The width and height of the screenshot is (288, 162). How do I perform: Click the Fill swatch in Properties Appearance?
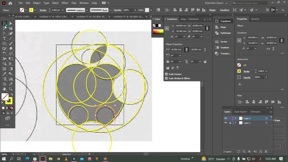click(239, 65)
